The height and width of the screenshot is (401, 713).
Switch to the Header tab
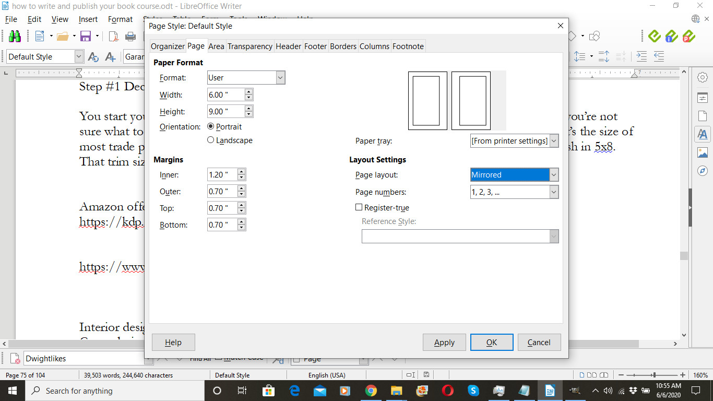[x=288, y=46]
